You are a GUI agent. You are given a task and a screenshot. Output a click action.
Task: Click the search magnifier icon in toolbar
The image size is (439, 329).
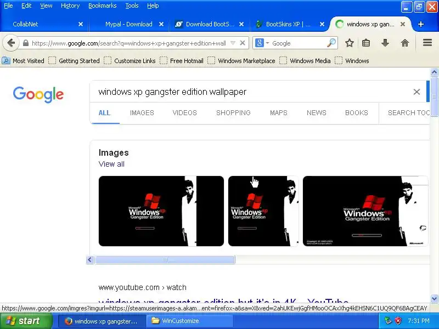coord(331,43)
